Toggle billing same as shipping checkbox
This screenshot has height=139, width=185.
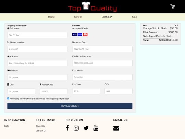click(8, 99)
